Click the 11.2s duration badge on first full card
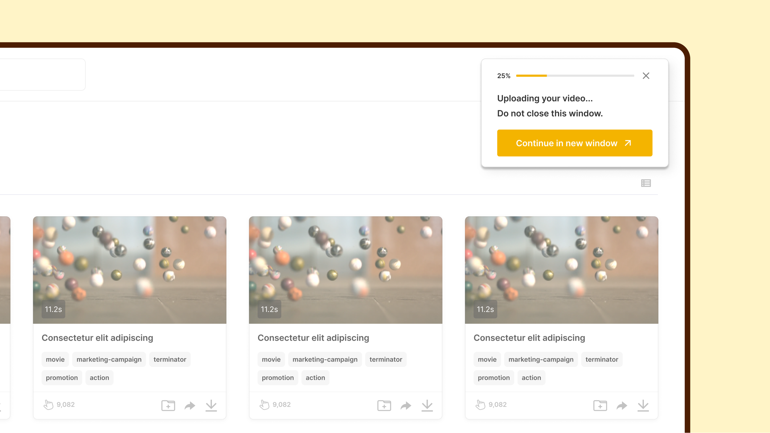770x433 pixels. (x=53, y=309)
